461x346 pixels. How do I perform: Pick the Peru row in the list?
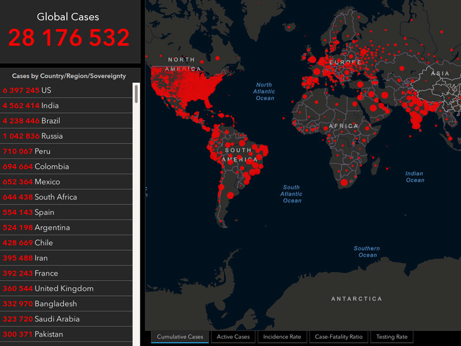[x=66, y=151]
